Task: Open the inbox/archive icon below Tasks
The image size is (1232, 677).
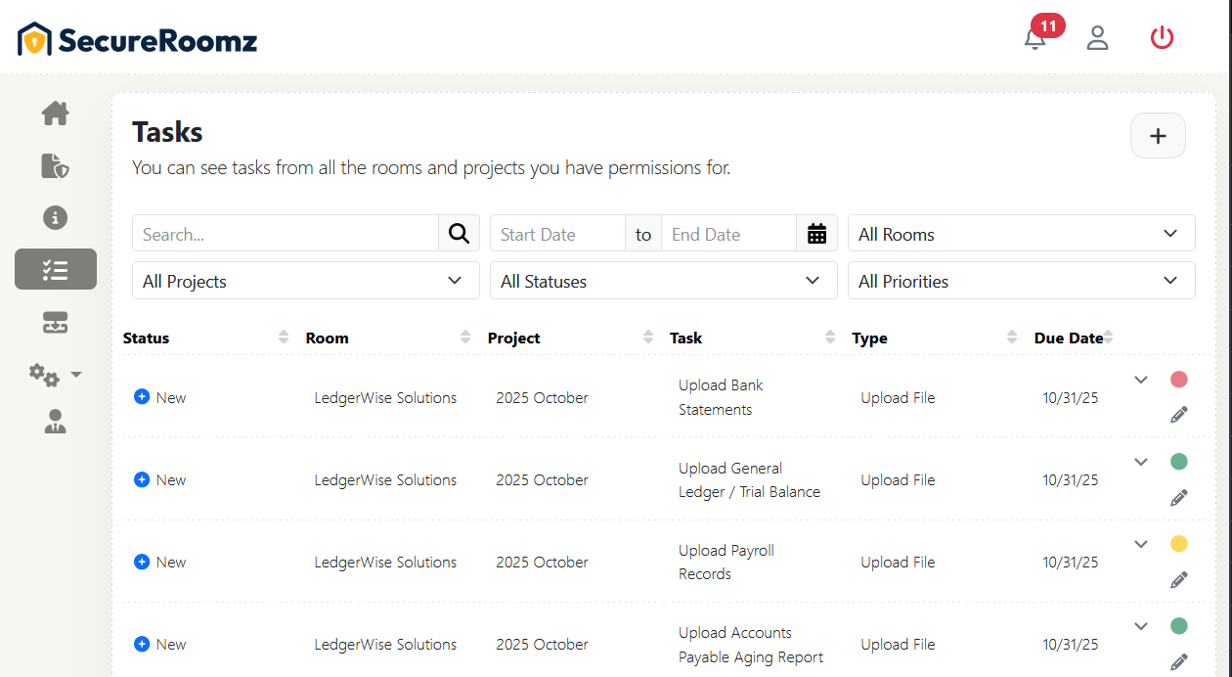Action: click(x=55, y=321)
